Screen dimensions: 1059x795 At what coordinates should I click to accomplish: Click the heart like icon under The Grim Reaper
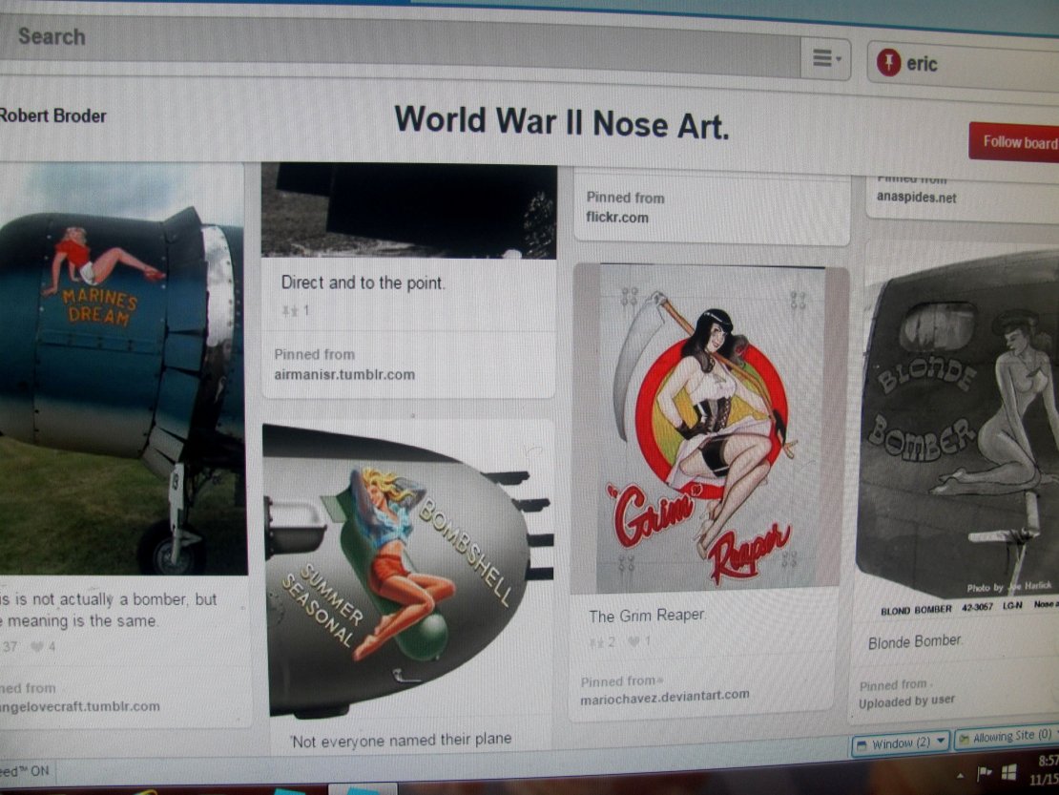tap(633, 641)
